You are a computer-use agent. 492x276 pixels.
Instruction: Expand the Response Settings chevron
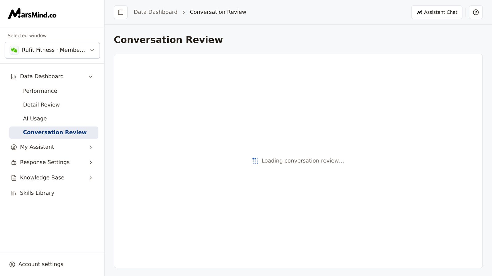(x=91, y=163)
